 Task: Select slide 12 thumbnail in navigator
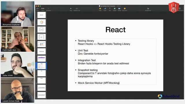point(42,95)
